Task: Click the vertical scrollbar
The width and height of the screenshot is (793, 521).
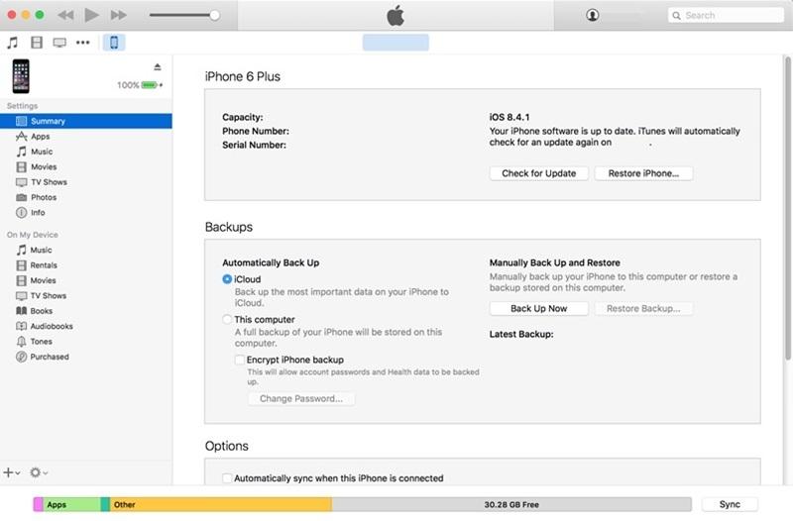Action: 787,207
